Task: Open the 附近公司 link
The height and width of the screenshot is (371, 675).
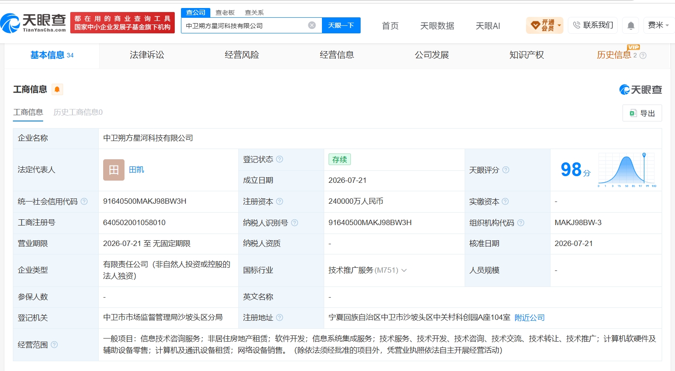Action: tap(530, 318)
